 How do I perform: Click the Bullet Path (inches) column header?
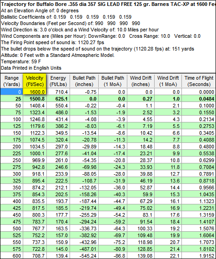pyautogui.click(x=84, y=81)
